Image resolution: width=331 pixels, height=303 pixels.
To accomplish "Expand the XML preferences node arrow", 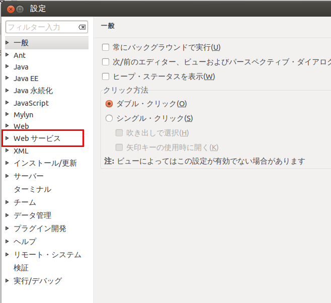I will tap(7, 150).
